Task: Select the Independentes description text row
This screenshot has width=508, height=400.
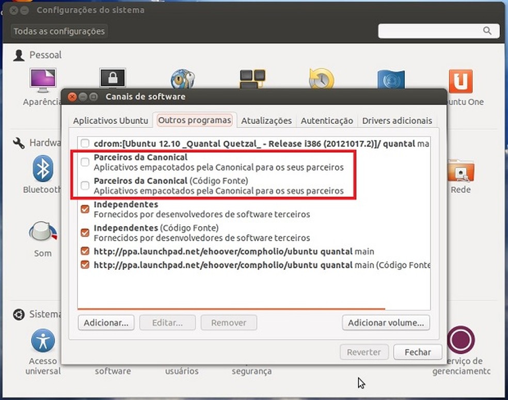Action: click(x=202, y=214)
